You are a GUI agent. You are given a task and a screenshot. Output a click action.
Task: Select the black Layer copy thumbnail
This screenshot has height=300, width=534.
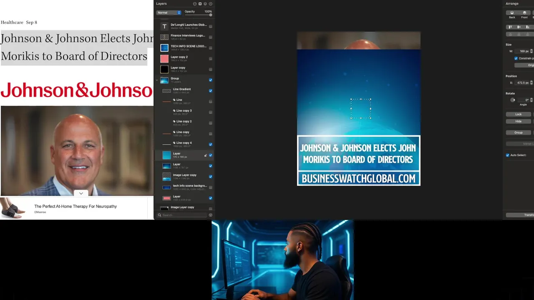click(164, 70)
